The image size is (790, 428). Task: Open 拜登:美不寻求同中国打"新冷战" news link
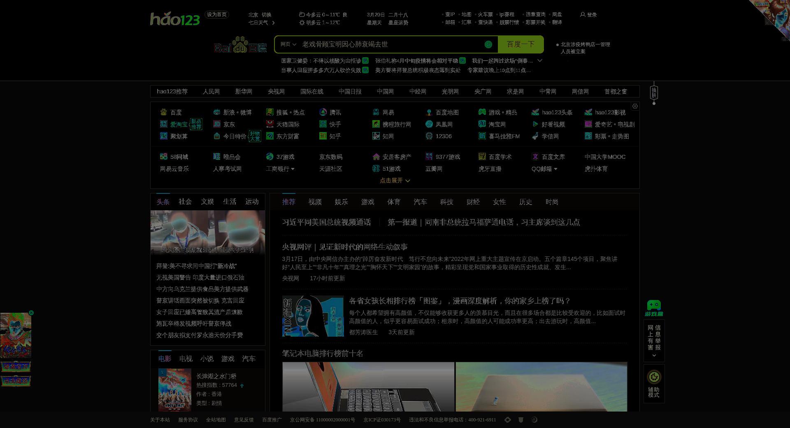(x=196, y=266)
